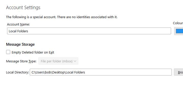Viewport: 183px width, 104px height.
Task: Click the 'C:\Users\bob\Desktop\Local Folders' path text
Action: pos(58,72)
